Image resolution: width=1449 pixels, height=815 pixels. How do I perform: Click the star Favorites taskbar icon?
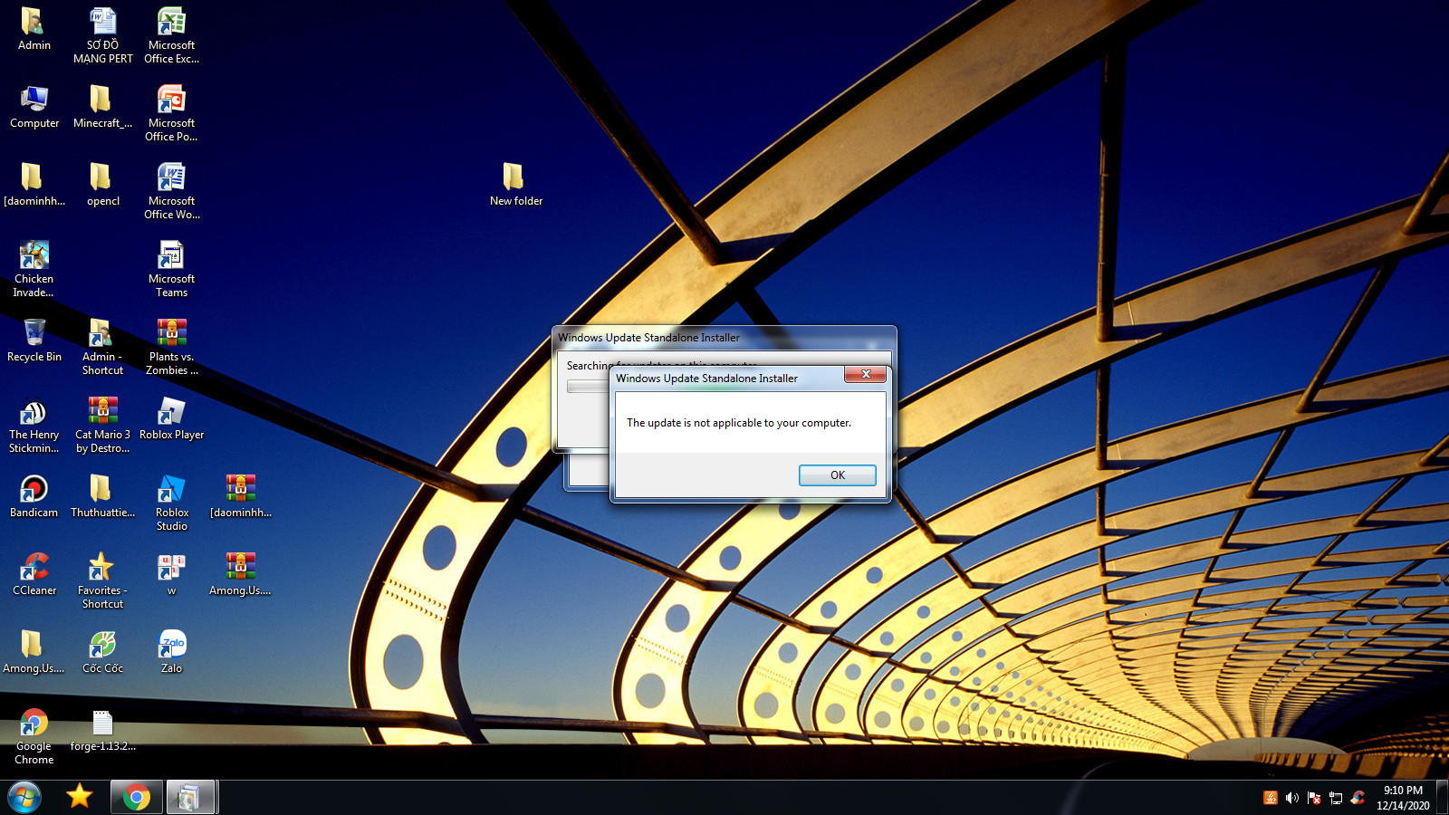pyautogui.click(x=80, y=797)
